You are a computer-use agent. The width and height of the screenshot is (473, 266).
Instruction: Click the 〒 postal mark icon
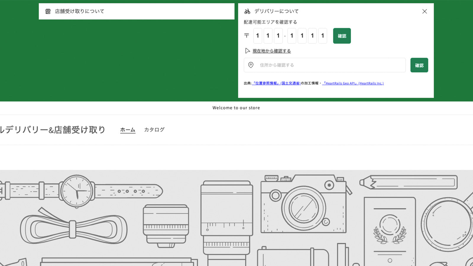tap(247, 35)
